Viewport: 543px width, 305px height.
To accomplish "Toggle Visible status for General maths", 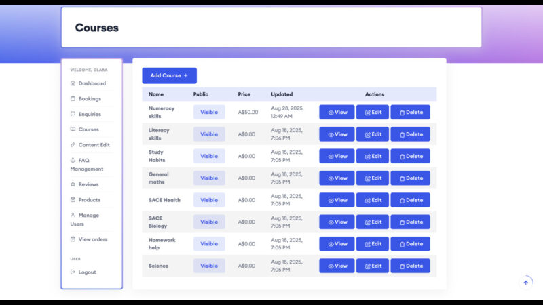I will (x=209, y=178).
